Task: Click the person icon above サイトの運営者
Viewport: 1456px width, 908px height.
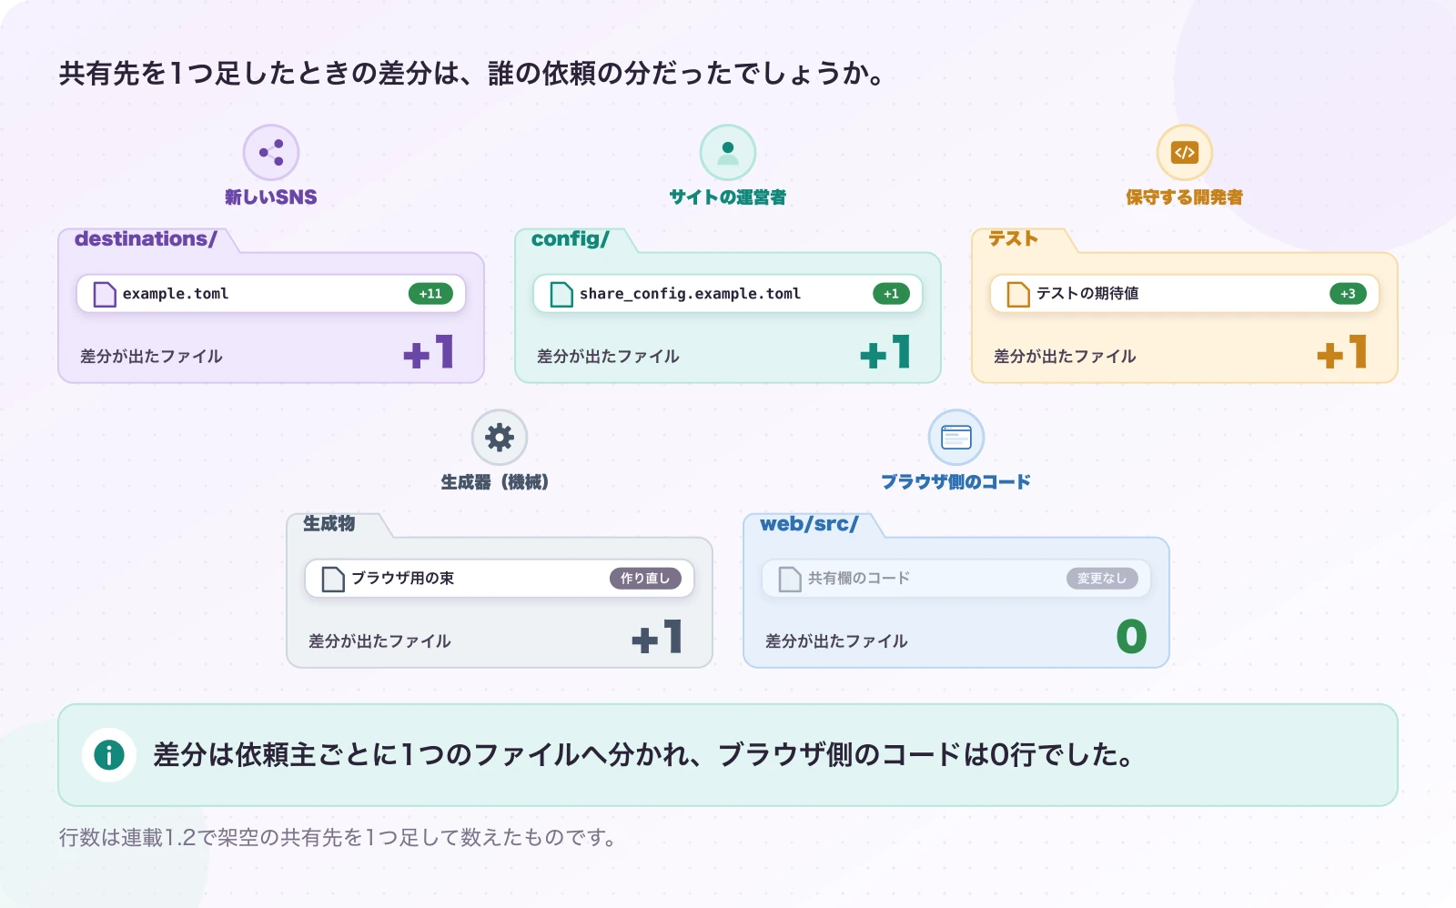Action: coord(728,152)
